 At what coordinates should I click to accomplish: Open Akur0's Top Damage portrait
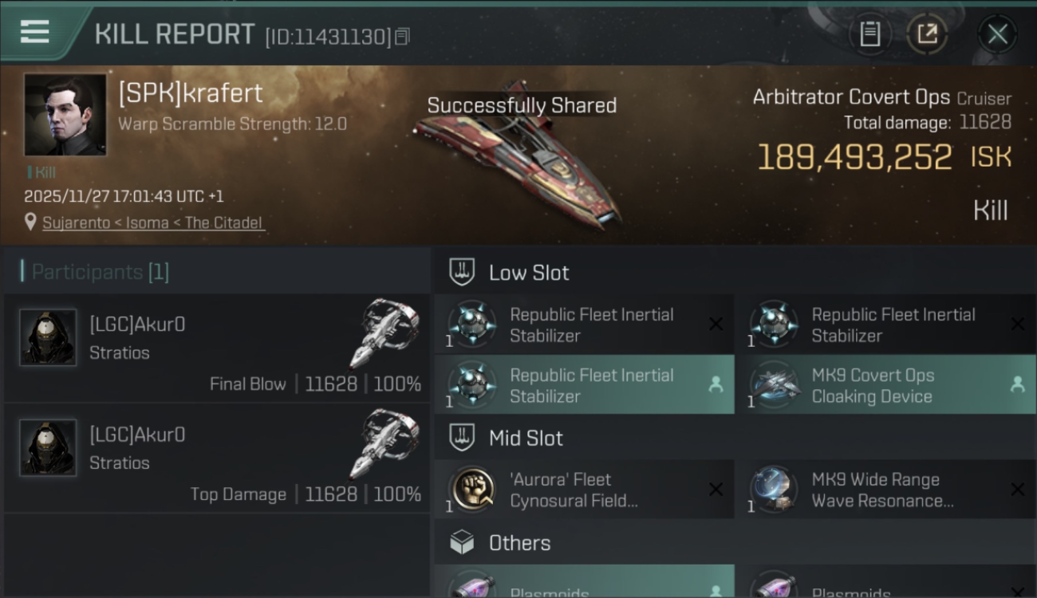pyautogui.click(x=48, y=447)
